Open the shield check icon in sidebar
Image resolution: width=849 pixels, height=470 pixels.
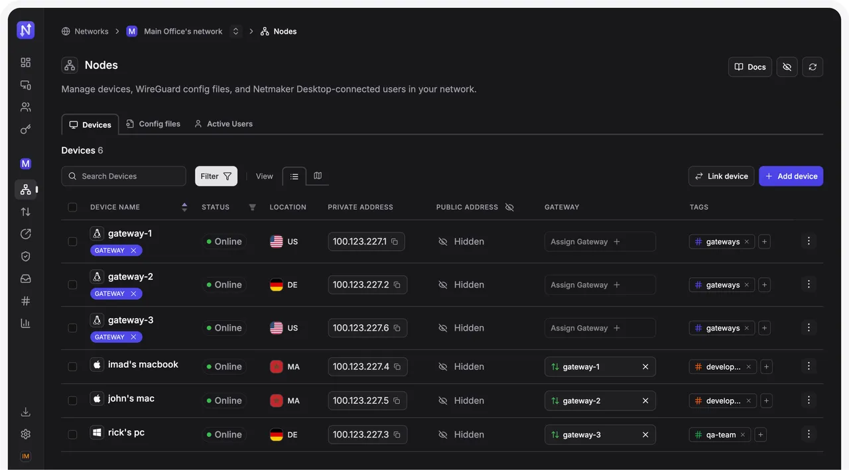[25, 257]
